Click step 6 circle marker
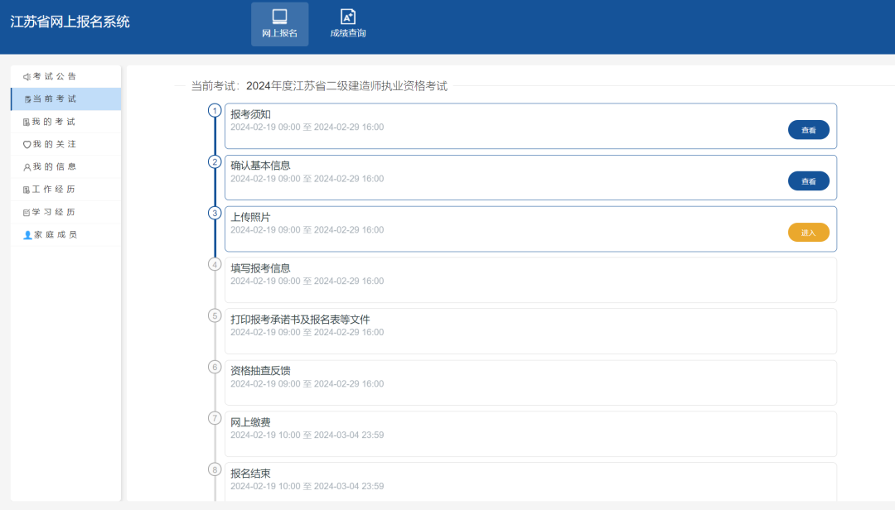Viewport: 895px width, 510px height. [x=215, y=367]
